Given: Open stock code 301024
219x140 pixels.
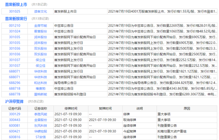Looking at the screenshot, I should [x=14, y=31].
